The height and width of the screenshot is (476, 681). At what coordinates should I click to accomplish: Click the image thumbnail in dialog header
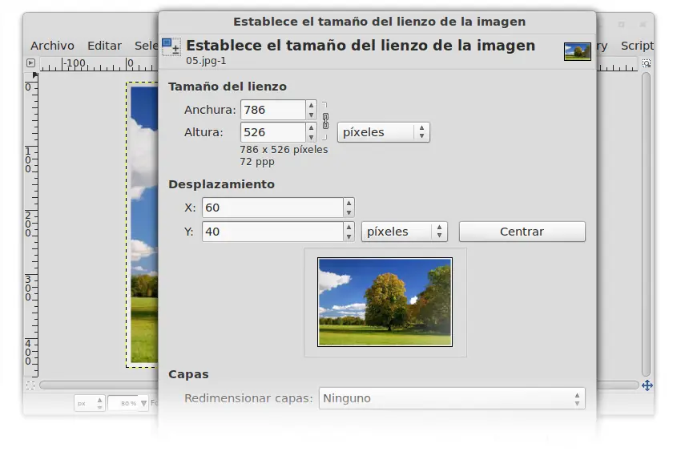[577, 51]
